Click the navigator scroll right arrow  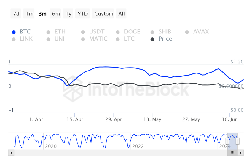[241, 153]
